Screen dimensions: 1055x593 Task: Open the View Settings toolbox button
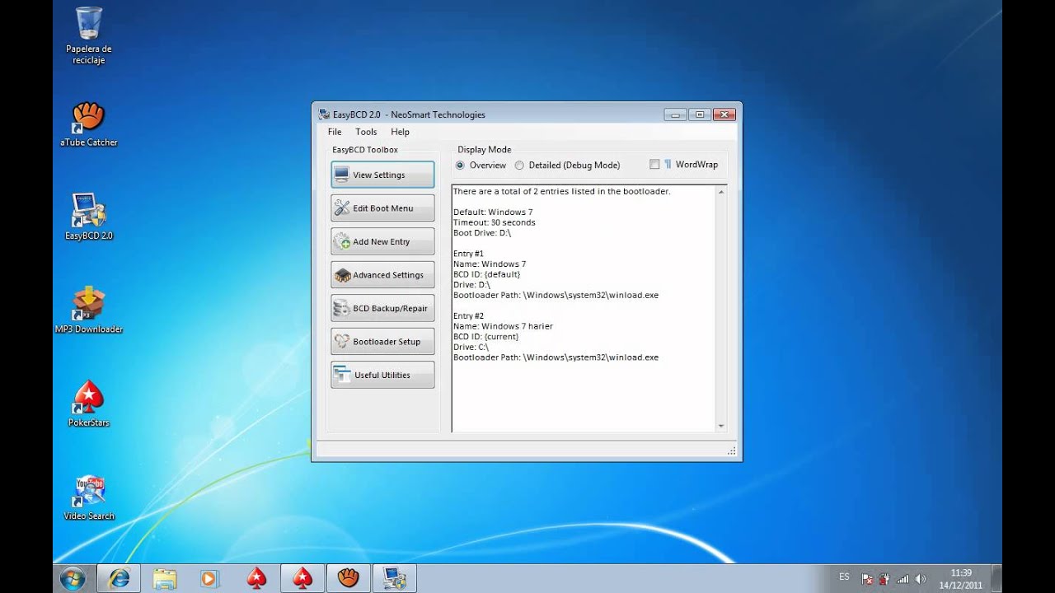coord(382,175)
